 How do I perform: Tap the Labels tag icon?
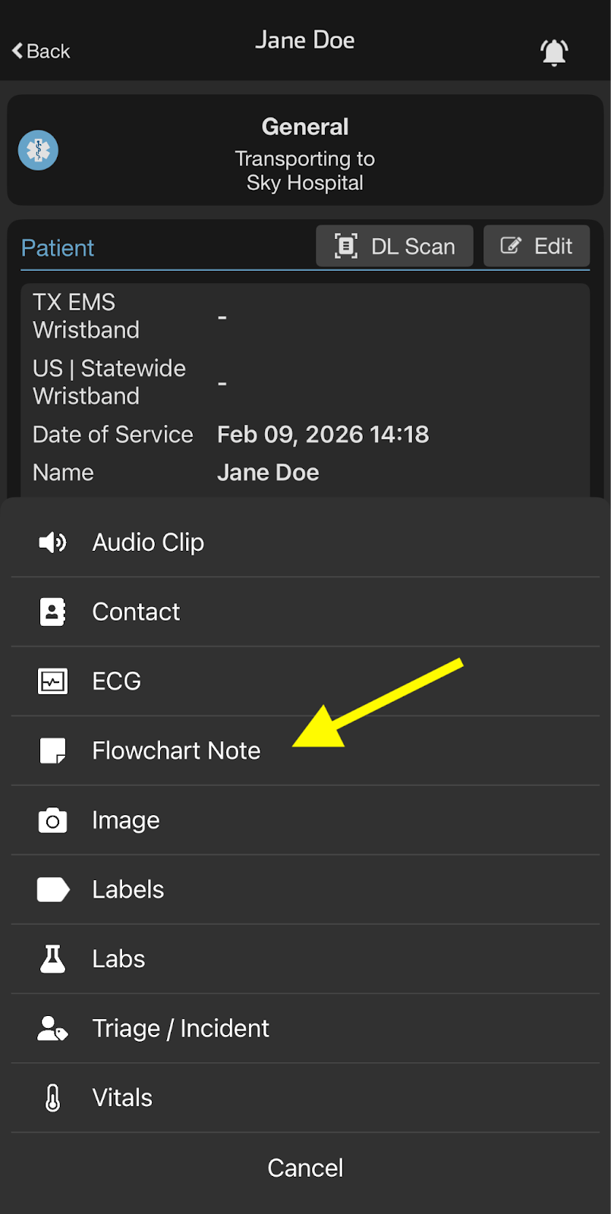[52, 889]
